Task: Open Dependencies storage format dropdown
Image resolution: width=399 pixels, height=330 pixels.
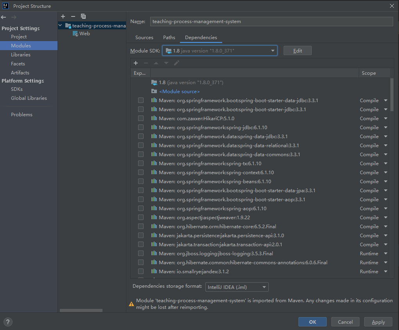Action: 237,287
